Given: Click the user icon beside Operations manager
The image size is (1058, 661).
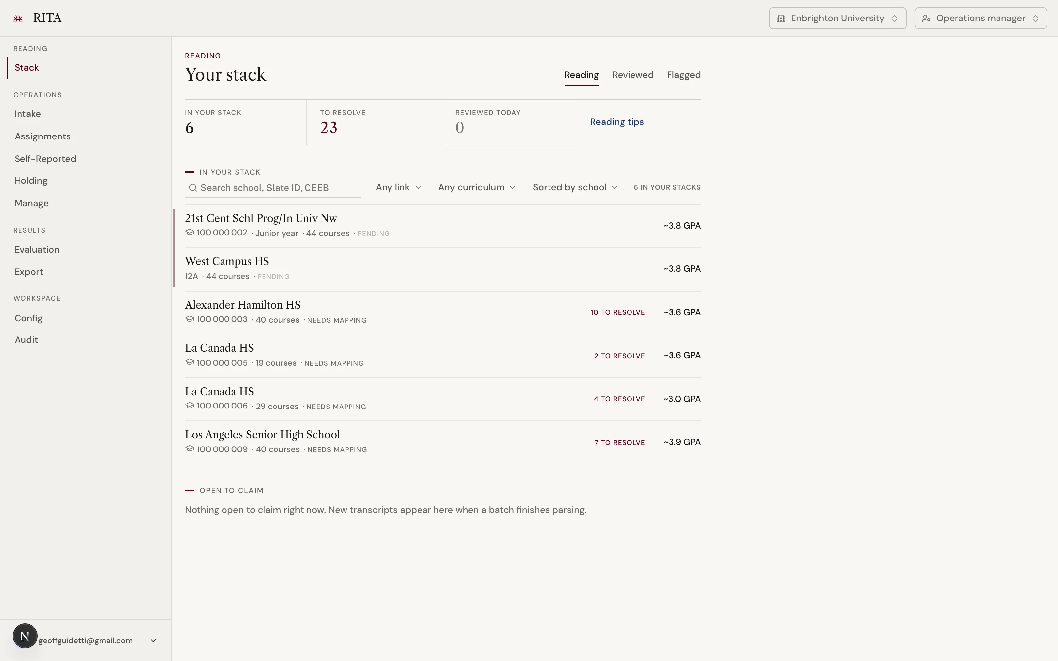Looking at the screenshot, I should [x=926, y=19].
